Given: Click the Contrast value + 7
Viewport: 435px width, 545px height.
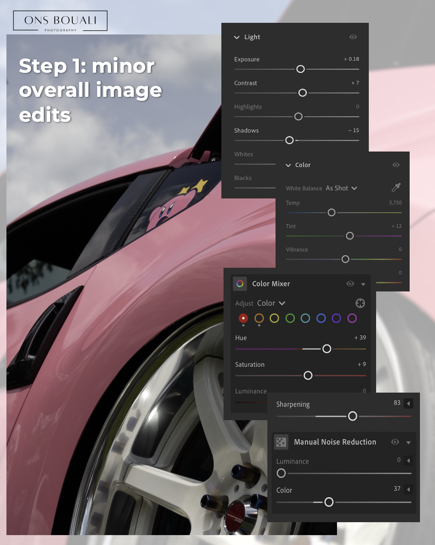Looking at the screenshot, I should click(x=355, y=83).
